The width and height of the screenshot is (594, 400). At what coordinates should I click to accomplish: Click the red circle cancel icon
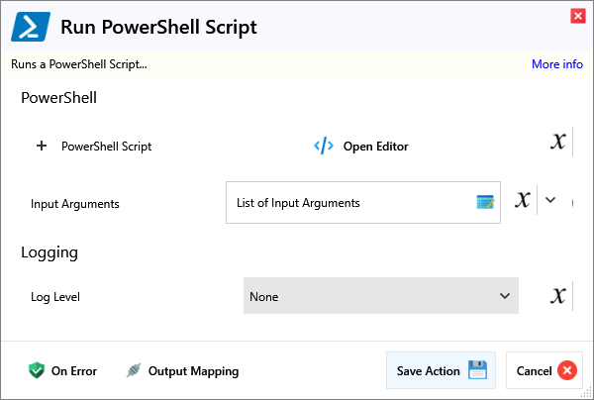click(566, 371)
